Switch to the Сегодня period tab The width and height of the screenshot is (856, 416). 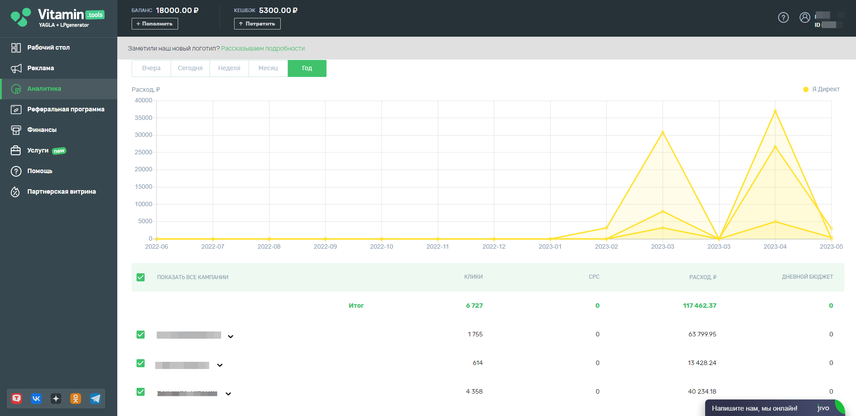pyautogui.click(x=190, y=68)
